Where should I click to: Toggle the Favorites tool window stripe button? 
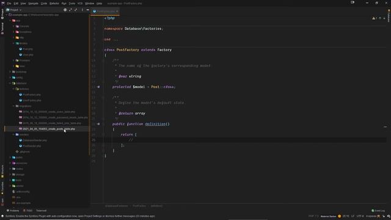pos(2,188)
